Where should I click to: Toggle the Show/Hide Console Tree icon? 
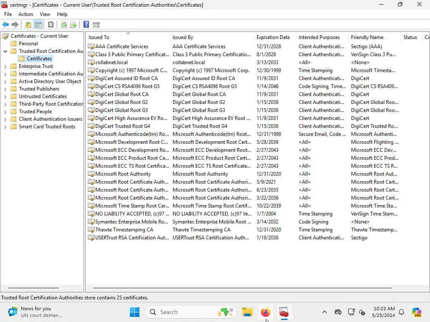[x=38, y=25]
